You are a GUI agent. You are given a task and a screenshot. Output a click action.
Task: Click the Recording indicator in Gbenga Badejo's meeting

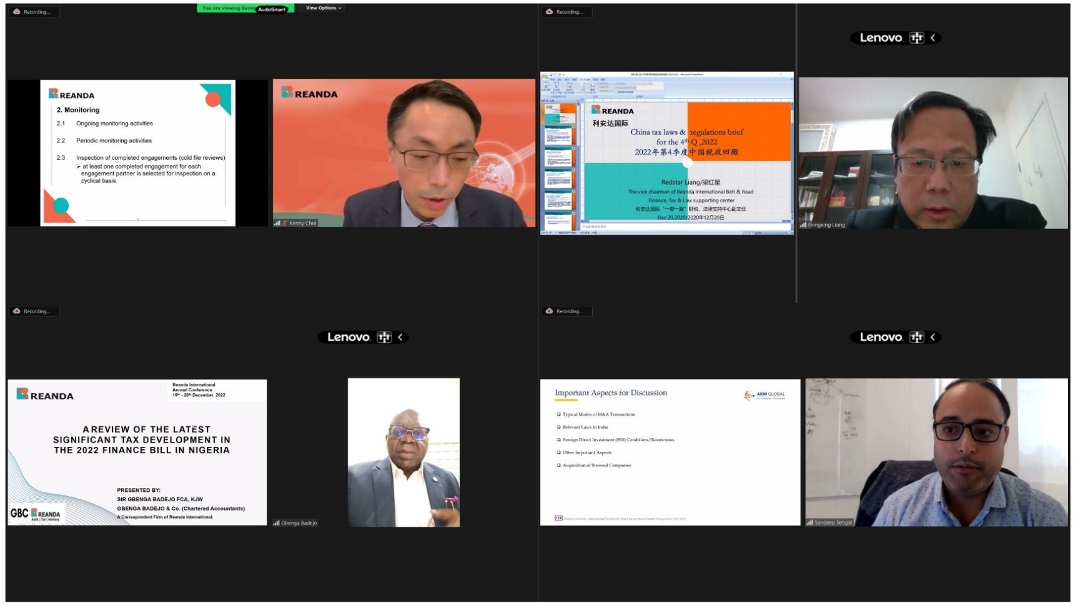click(x=34, y=311)
